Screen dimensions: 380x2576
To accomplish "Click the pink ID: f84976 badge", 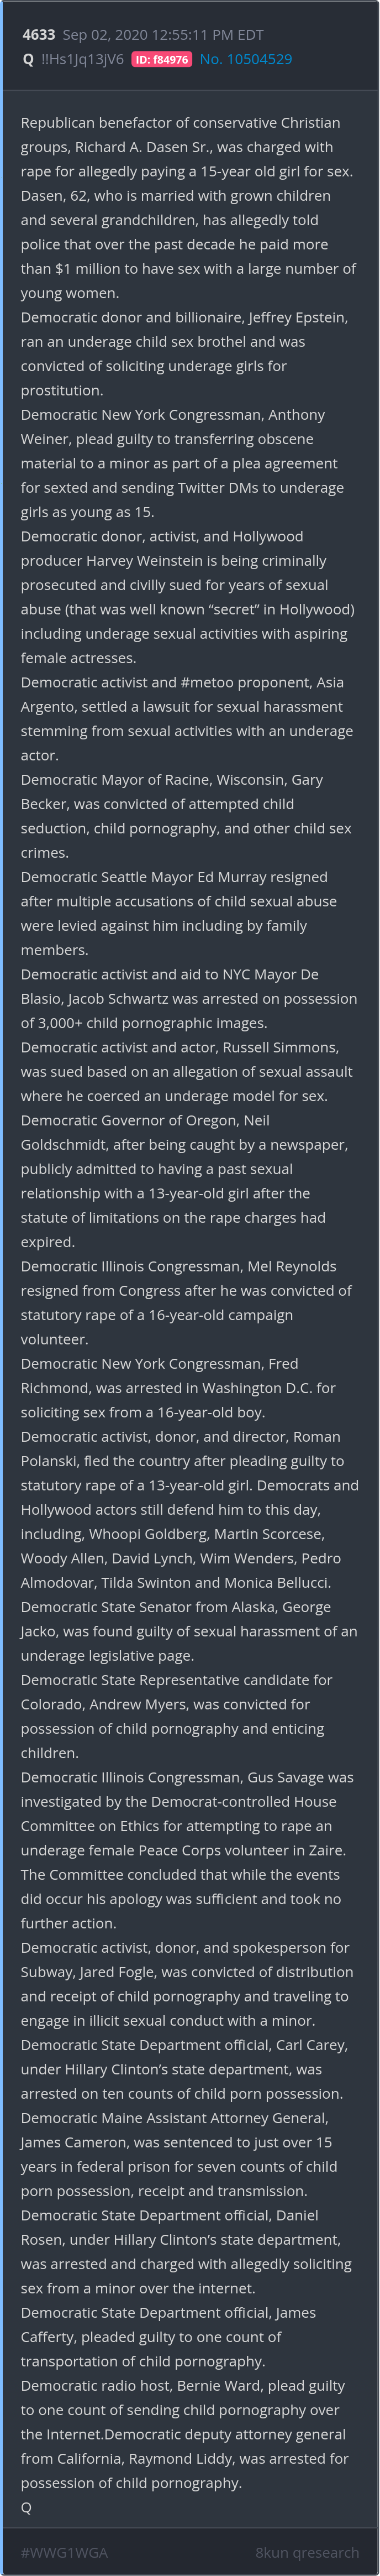I will point(161,60).
